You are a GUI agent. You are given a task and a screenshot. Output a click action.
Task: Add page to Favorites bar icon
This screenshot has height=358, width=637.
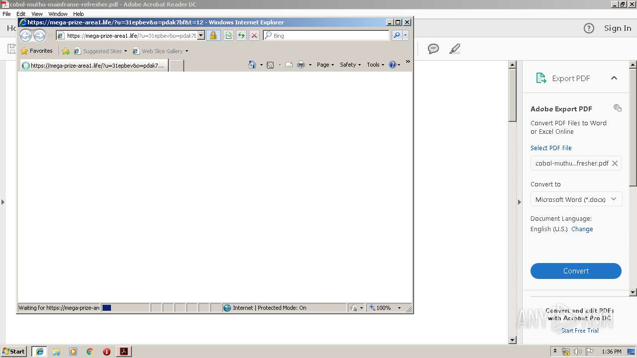pyautogui.click(x=66, y=51)
